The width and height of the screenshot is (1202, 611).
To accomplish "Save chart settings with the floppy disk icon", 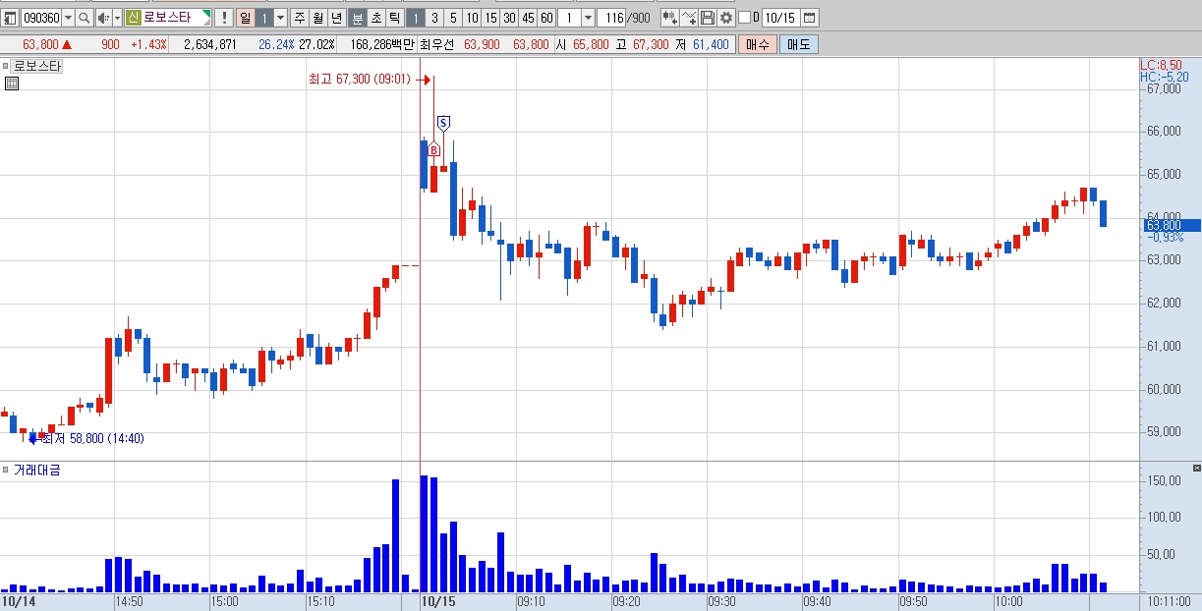I will pyautogui.click(x=708, y=18).
